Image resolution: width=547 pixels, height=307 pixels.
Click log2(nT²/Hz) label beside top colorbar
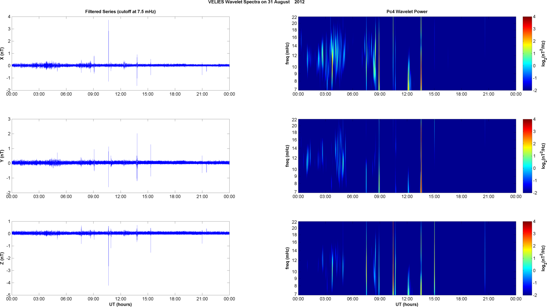tap(543, 53)
